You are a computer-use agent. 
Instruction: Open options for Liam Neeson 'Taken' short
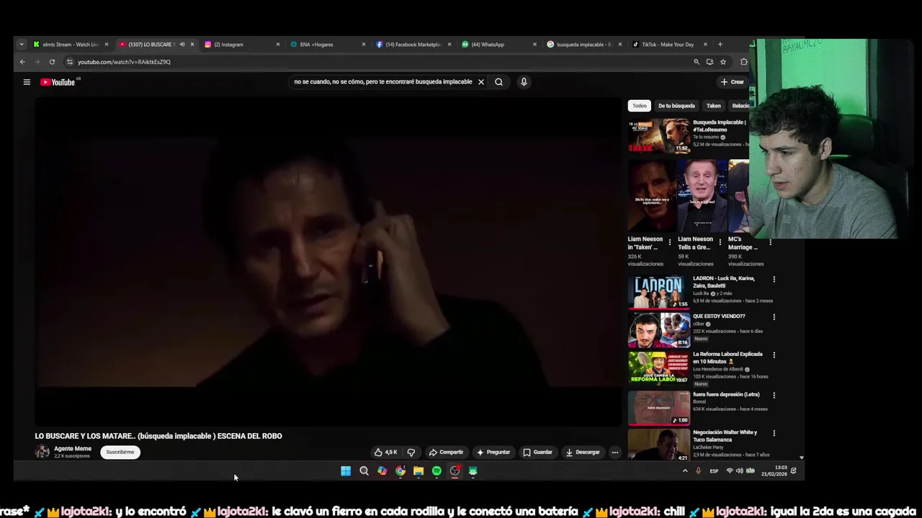click(670, 242)
